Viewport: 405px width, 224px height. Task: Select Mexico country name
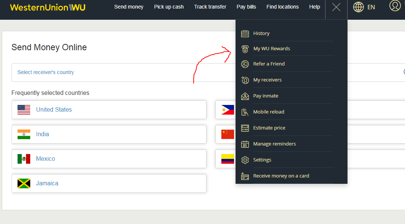[x=46, y=159]
